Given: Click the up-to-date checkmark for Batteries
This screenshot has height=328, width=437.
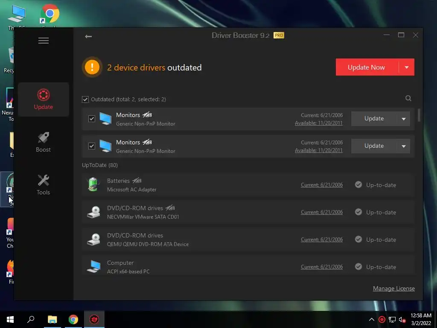Looking at the screenshot, I should click(358, 184).
